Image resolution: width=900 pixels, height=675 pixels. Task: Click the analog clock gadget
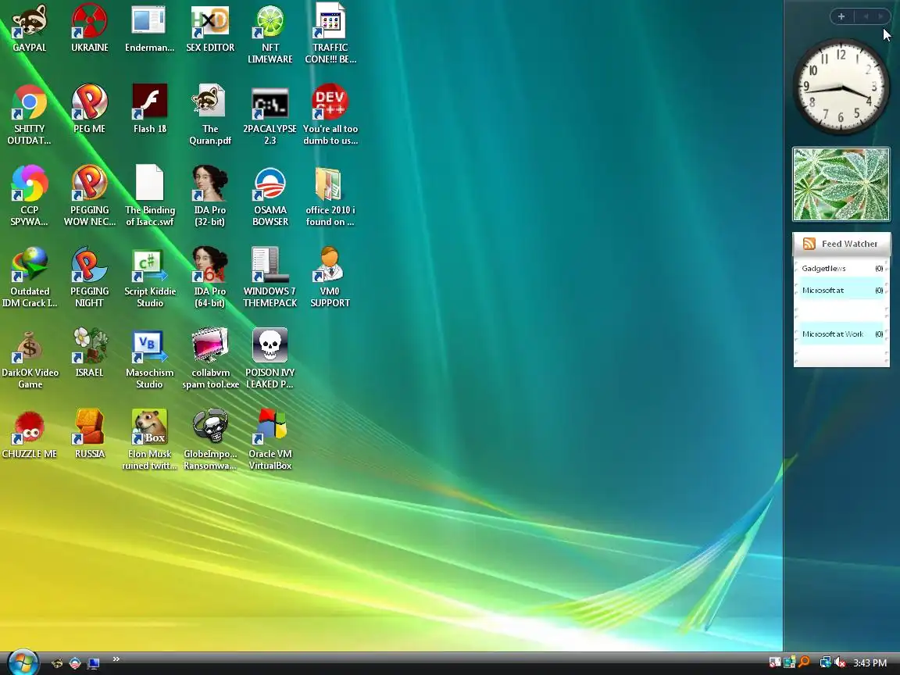(841, 87)
